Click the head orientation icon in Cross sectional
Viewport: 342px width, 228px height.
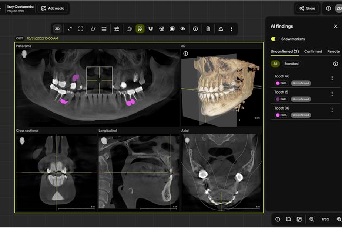tap(22, 141)
